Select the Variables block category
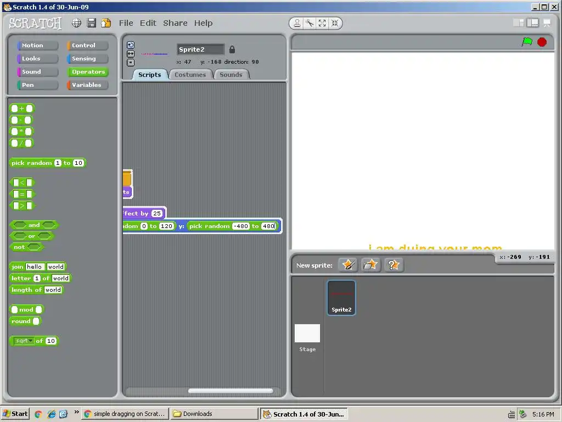 [x=87, y=85]
